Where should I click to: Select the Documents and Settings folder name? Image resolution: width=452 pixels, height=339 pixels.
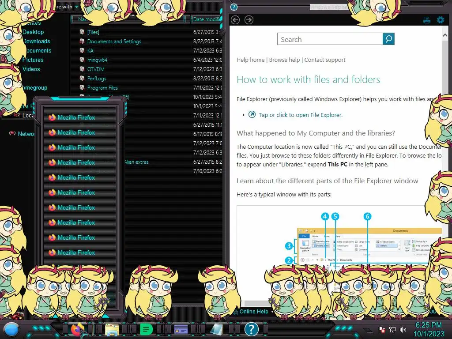pos(114,41)
